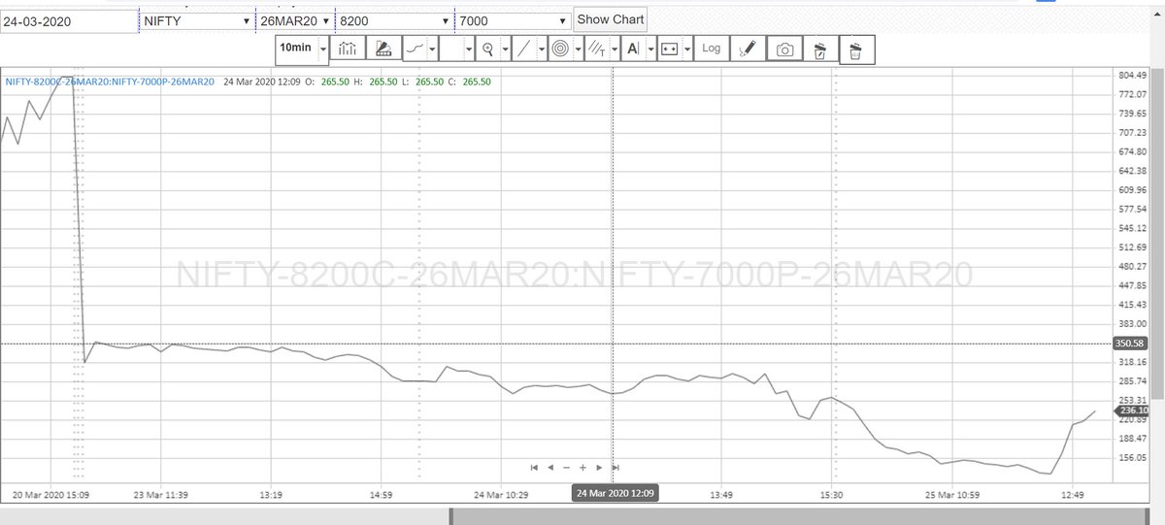
Task: Click the measure range tool icon
Action: tap(668, 49)
